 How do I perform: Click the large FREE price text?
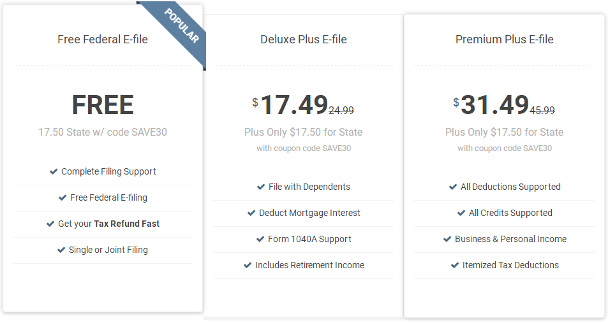103,105
